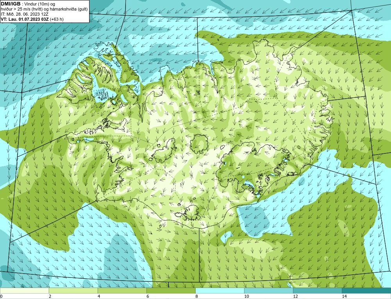Click the DMI/IGB title text
Screen dimensions: 391x299
(x=11, y=4)
